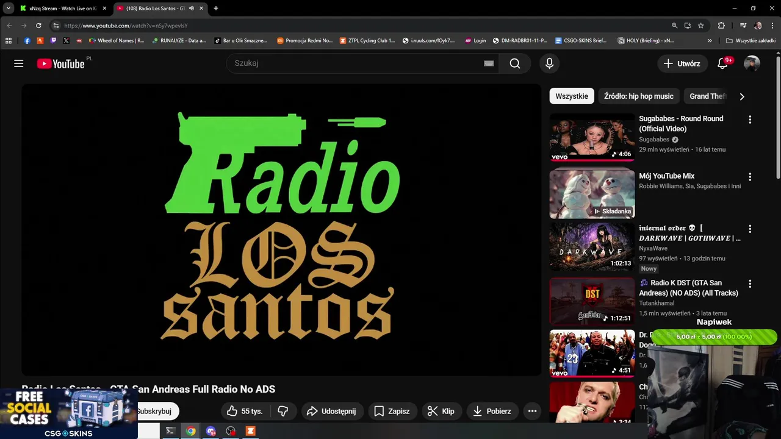
Task: Open X (Twitter) bookmark icon
Action: tap(66, 41)
